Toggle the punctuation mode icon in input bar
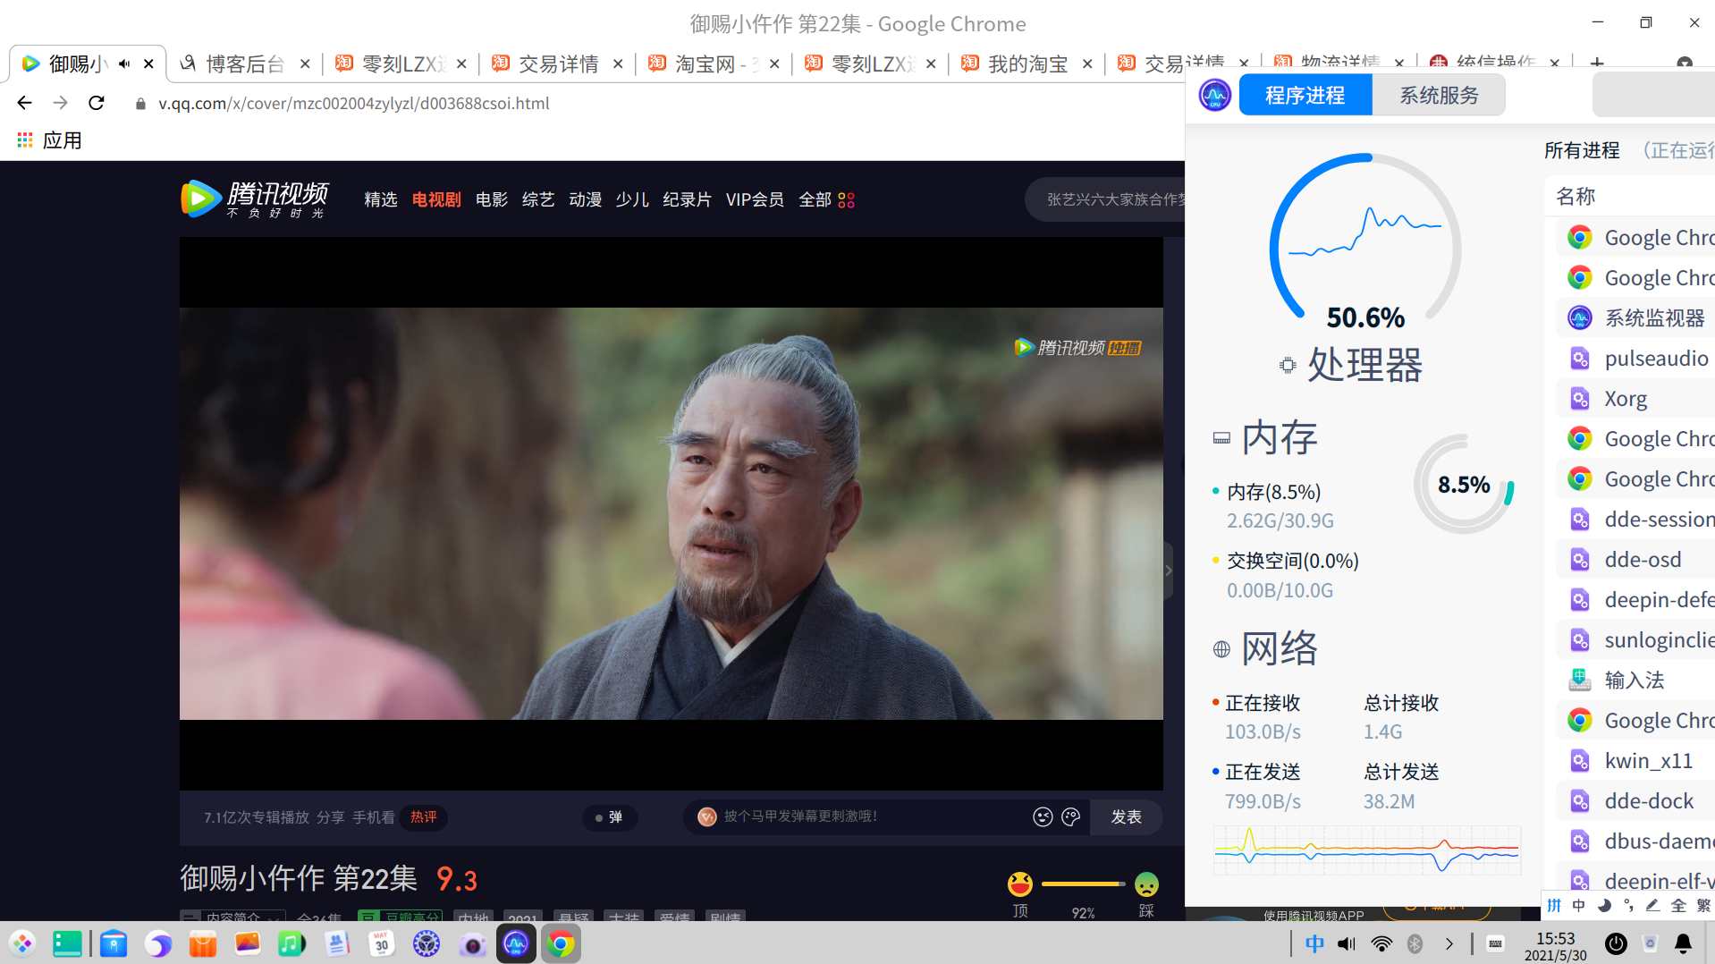Screen dimensions: 1715x964 1628,905
